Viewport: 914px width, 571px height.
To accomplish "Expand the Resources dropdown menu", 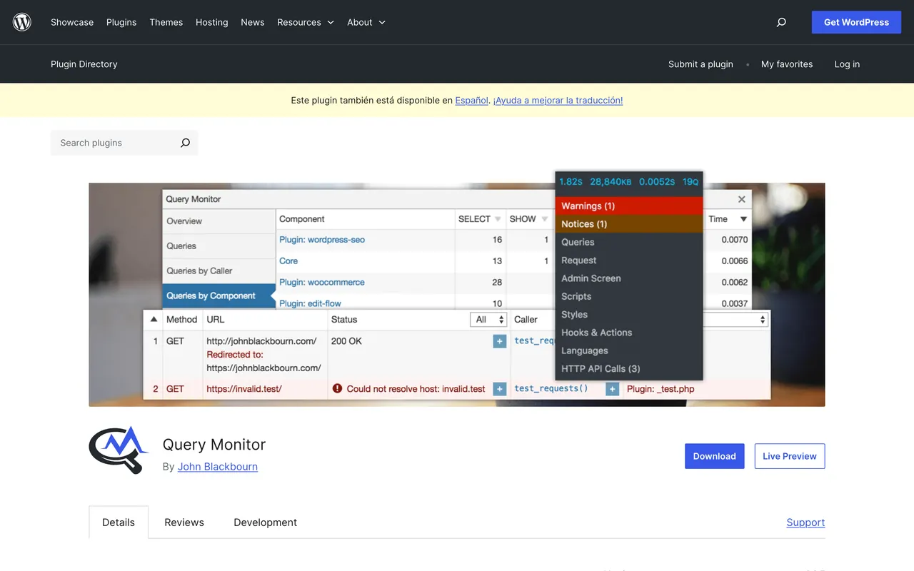I will [x=306, y=22].
